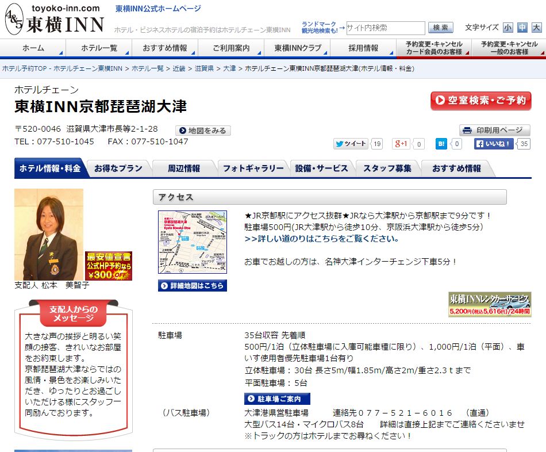Open 予約変更・キャンセル 一般のお客様 menu
546x452 pixels.
click(509, 48)
